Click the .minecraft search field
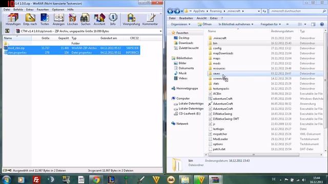 [x=298, y=11]
